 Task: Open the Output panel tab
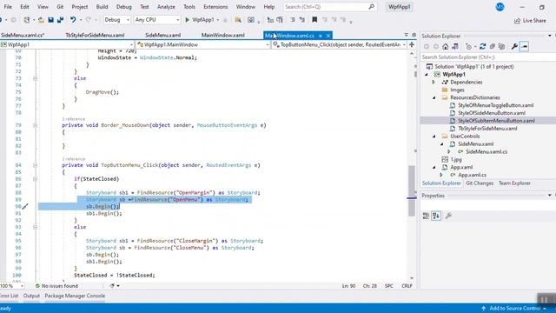click(31, 296)
